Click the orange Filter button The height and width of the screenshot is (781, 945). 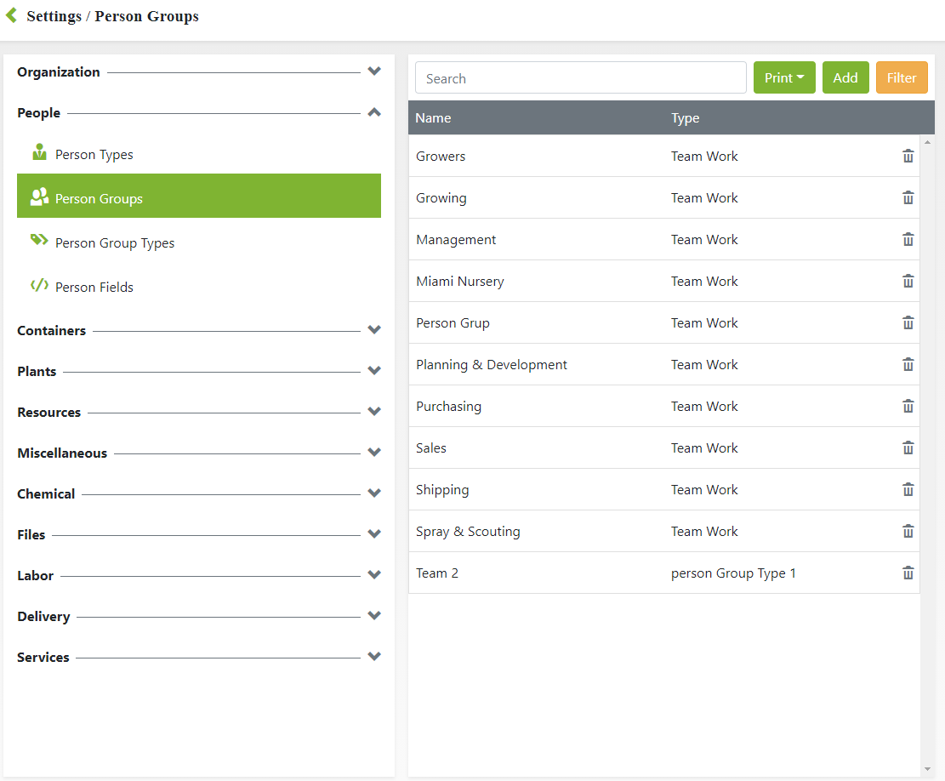click(902, 78)
